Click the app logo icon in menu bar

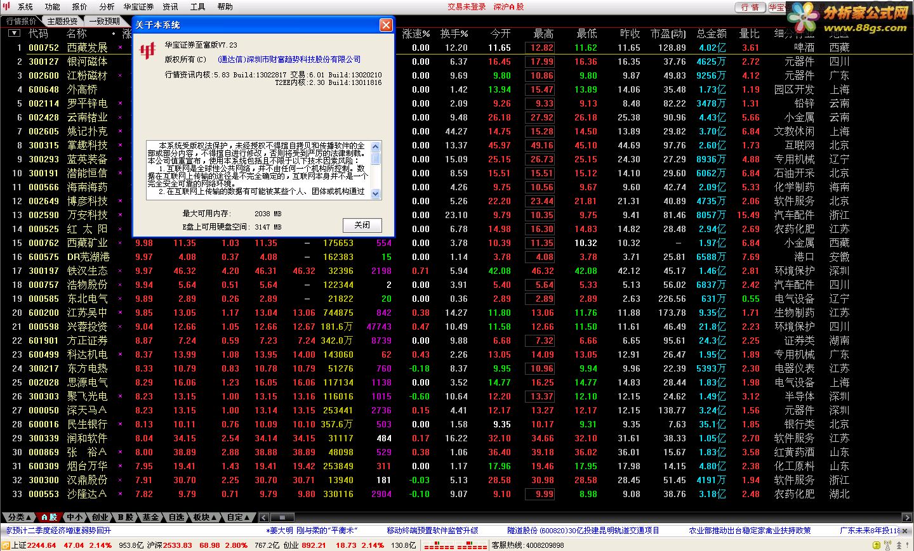coord(6,6)
